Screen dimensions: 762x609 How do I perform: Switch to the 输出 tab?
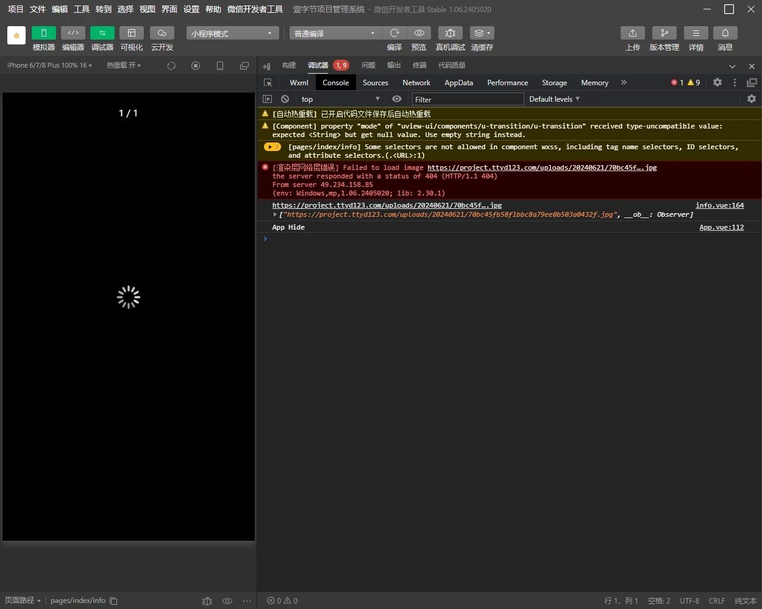[394, 65]
